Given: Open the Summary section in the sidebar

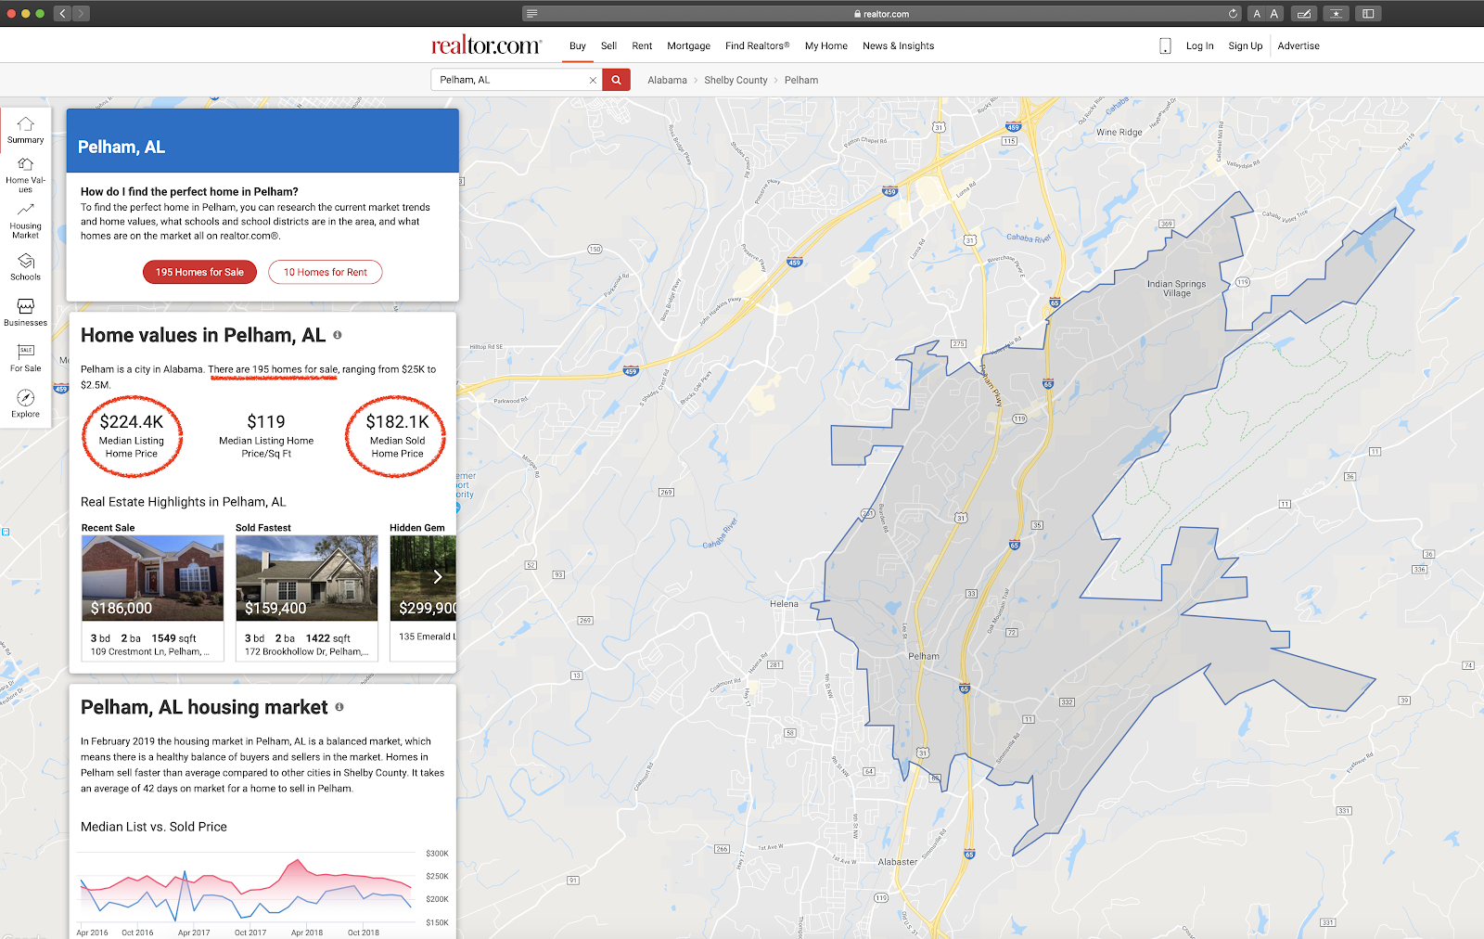Looking at the screenshot, I should 26,130.
